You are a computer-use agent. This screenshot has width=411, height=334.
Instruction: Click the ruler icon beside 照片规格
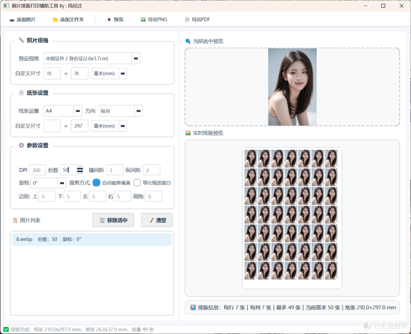coord(21,40)
